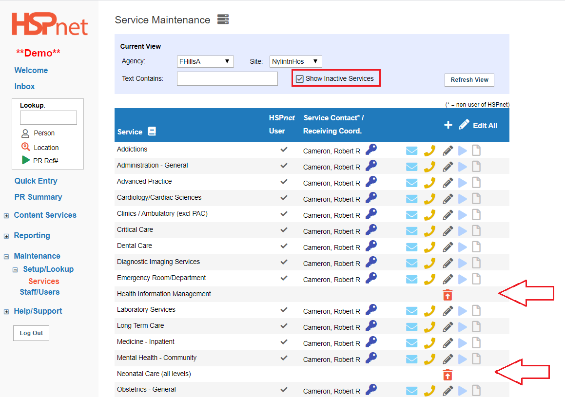Click play arrow for Cardiology/Cardiac Sciences

462,199
